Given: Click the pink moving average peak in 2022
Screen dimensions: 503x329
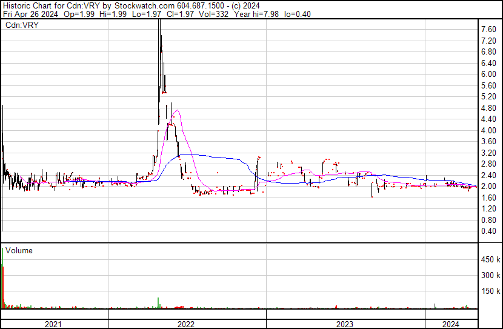Looking at the screenshot, I should tap(177, 111).
